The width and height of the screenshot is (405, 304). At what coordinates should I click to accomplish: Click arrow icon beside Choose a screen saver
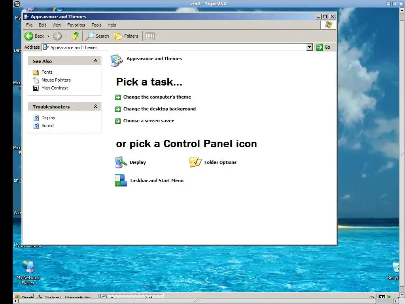click(x=118, y=121)
